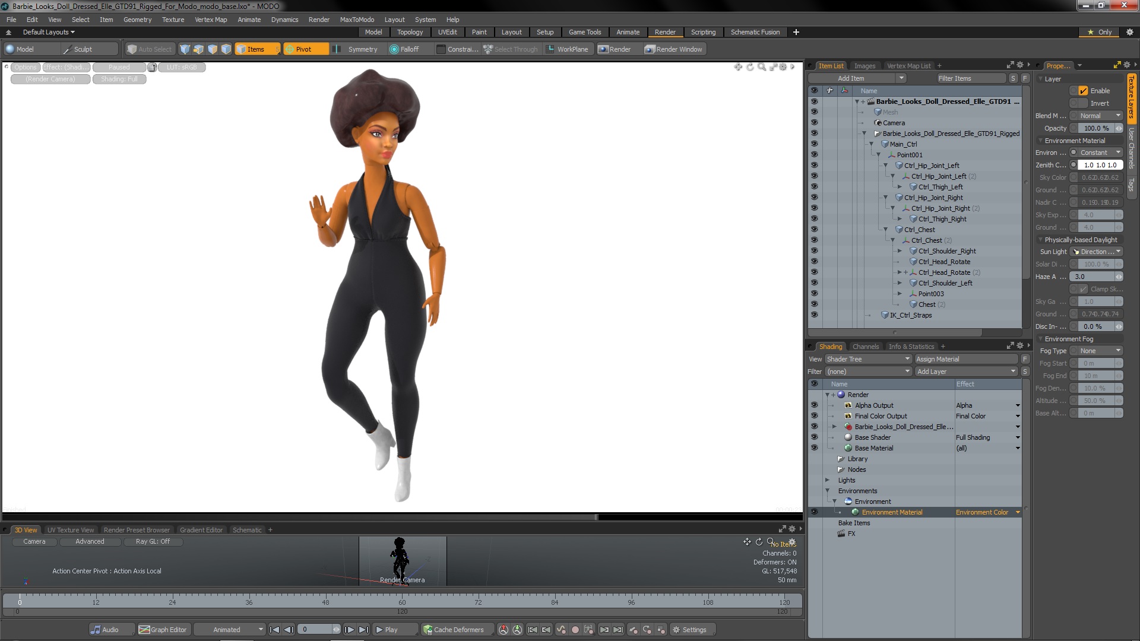Viewport: 1140px width, 641px height.
Task: Open the Vertex Map menu
Action: [211, 20]
